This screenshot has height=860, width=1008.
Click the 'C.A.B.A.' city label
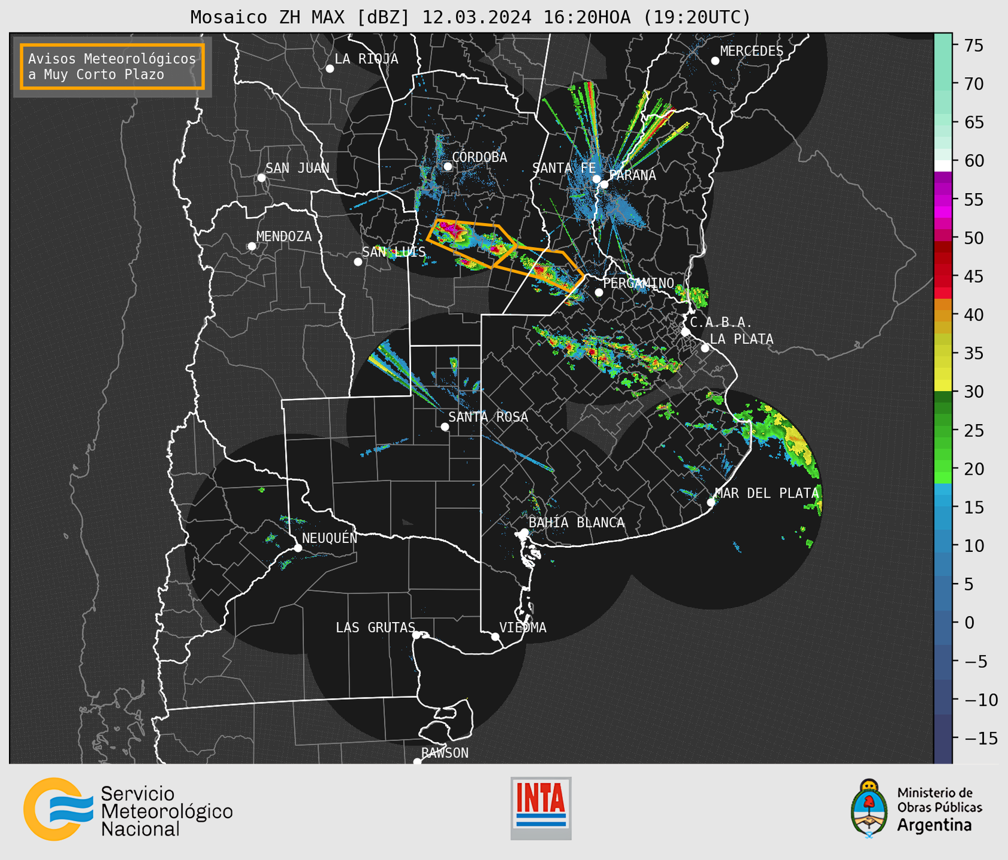tap(721, 322)
